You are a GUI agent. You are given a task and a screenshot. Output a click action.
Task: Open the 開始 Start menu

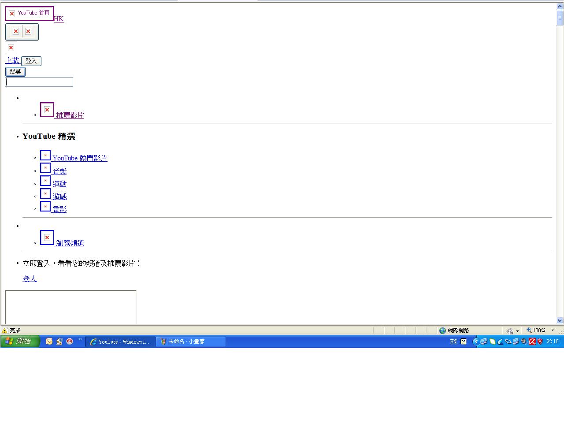[x=20, y=341]
